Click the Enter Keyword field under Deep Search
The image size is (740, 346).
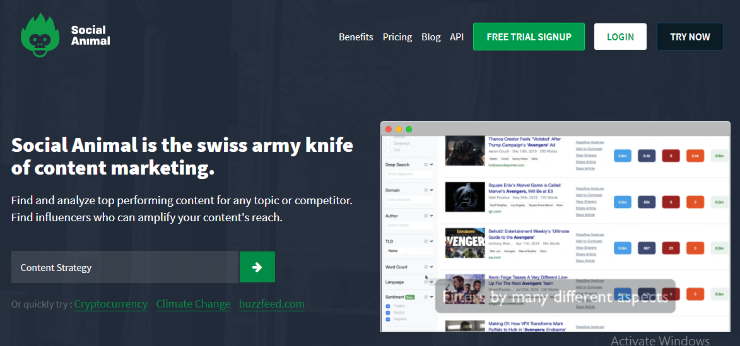409,174
